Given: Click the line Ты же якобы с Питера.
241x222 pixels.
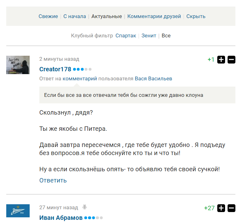Looking at the screenshot, I should [x=73, y=129].
